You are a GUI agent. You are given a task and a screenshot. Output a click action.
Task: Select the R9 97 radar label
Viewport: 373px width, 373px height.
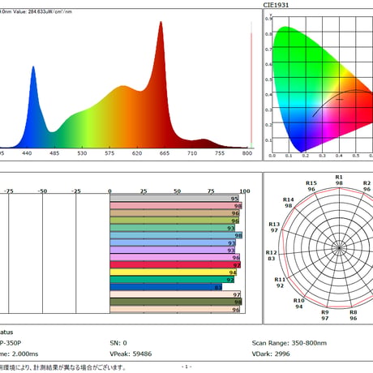coord(325,315)
